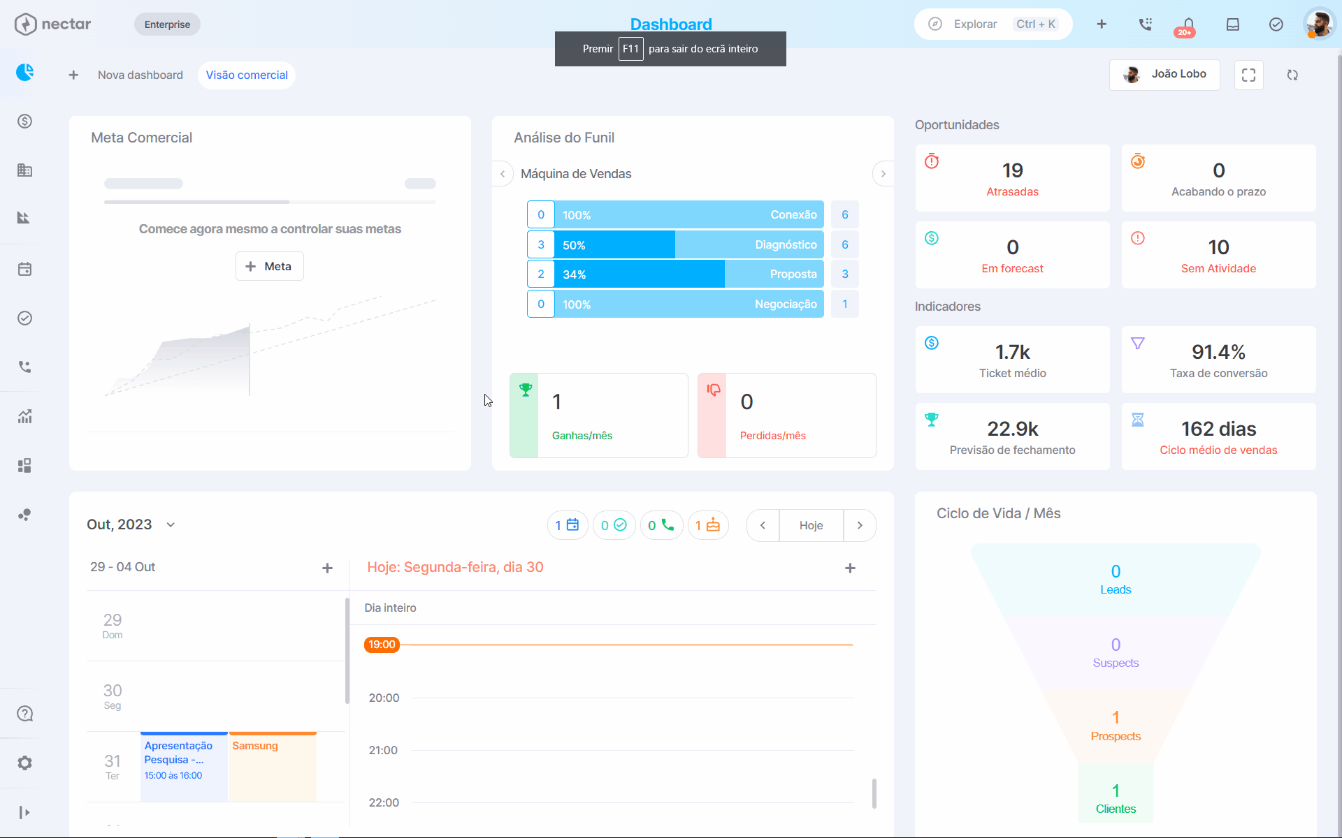Toggle fullscreen dashboard view icon

pos(1249,75)
